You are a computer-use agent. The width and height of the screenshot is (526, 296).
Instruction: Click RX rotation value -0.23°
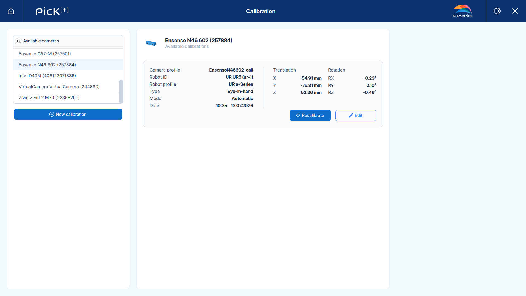[x=370, y=78]
